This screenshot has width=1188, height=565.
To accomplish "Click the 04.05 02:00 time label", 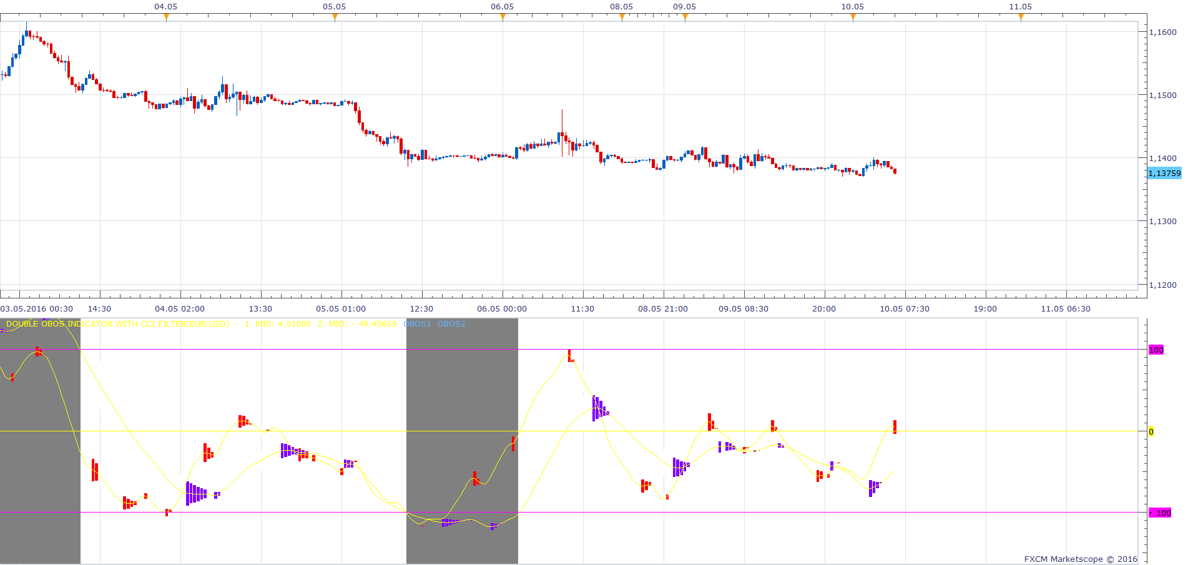I will pos(180,308).
